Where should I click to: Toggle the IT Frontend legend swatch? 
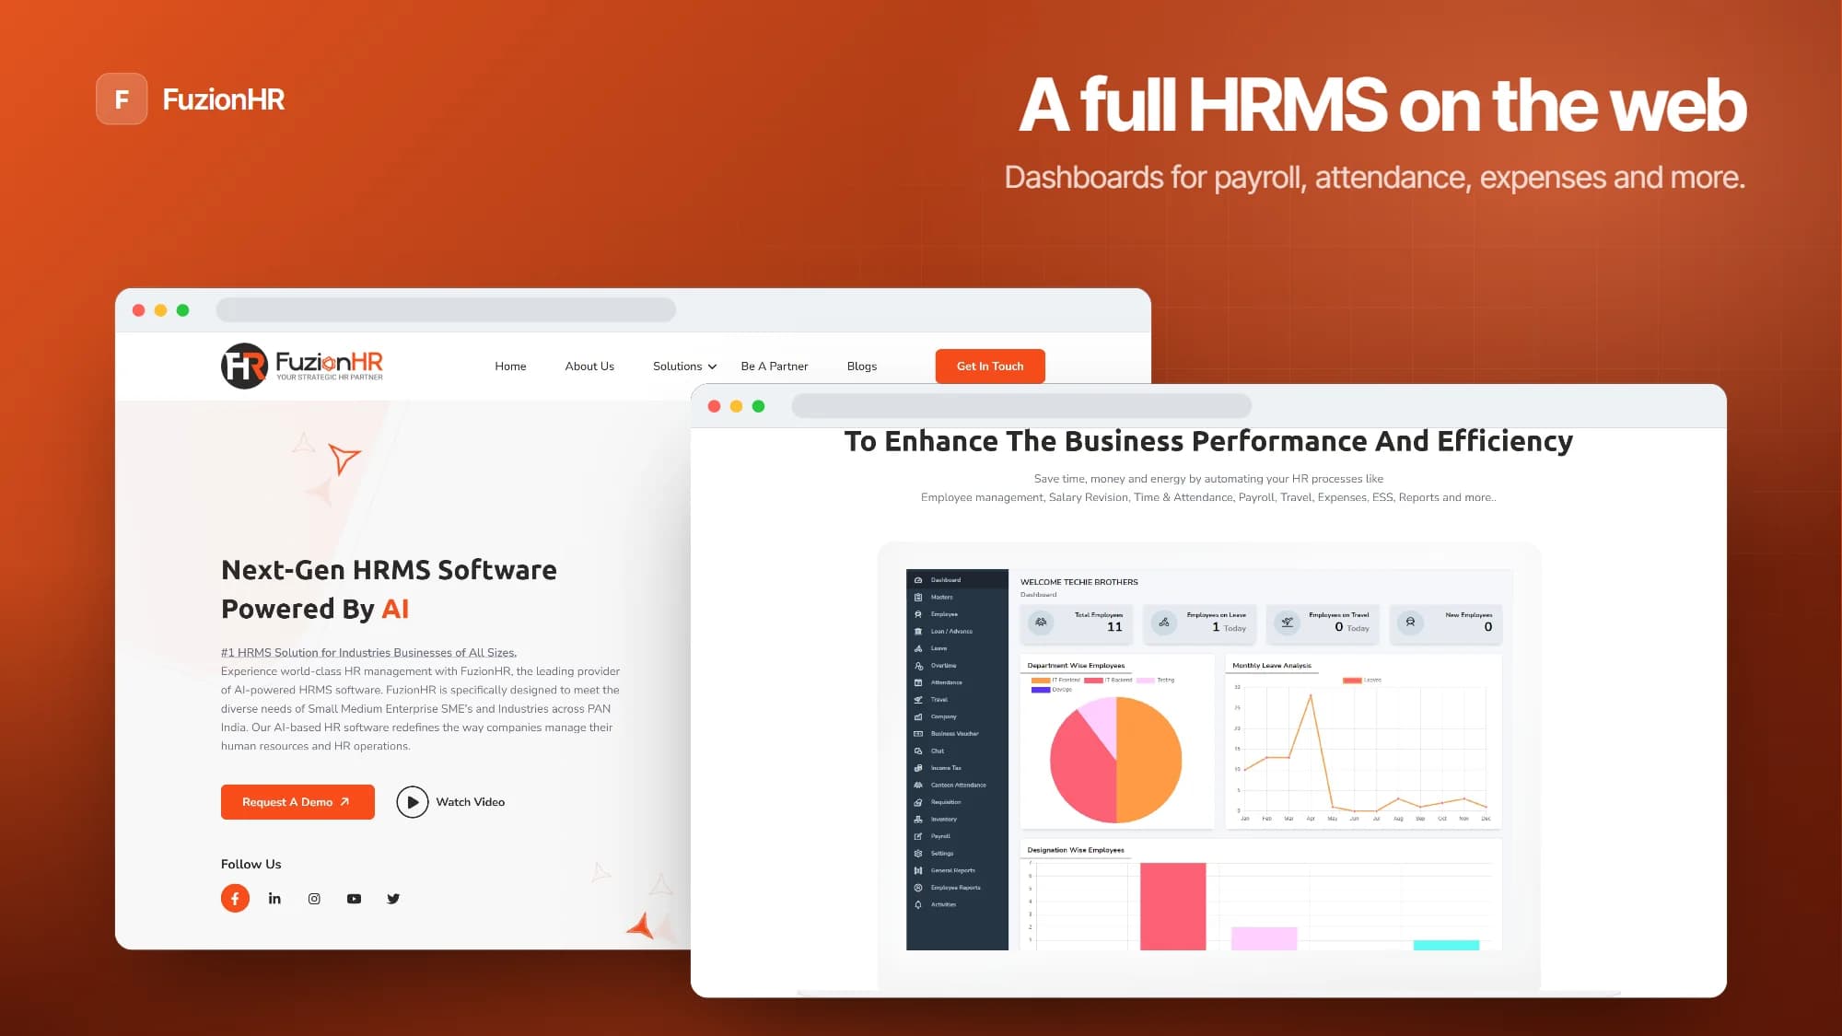pos(1041,681)
